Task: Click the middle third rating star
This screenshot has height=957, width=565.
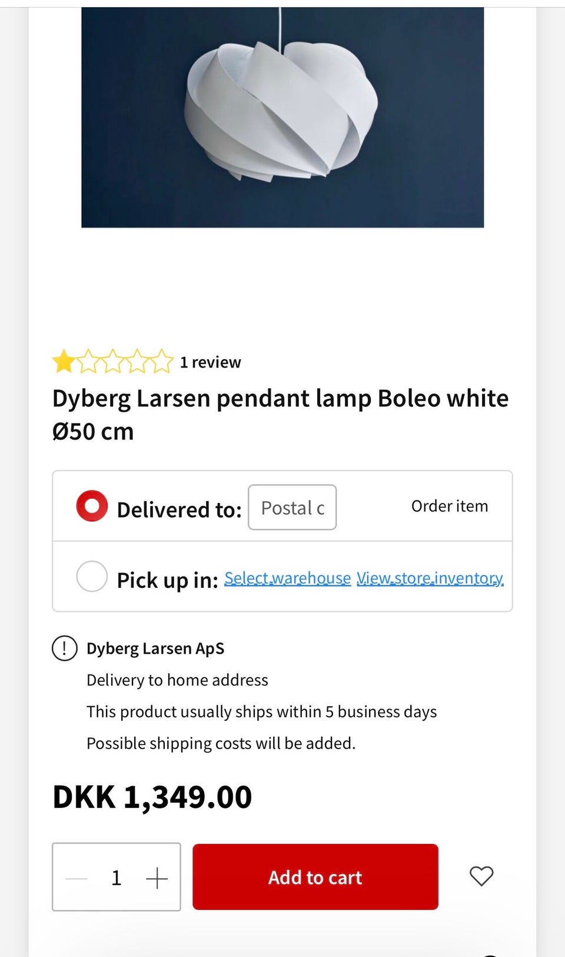Action: tap(113, 362)
